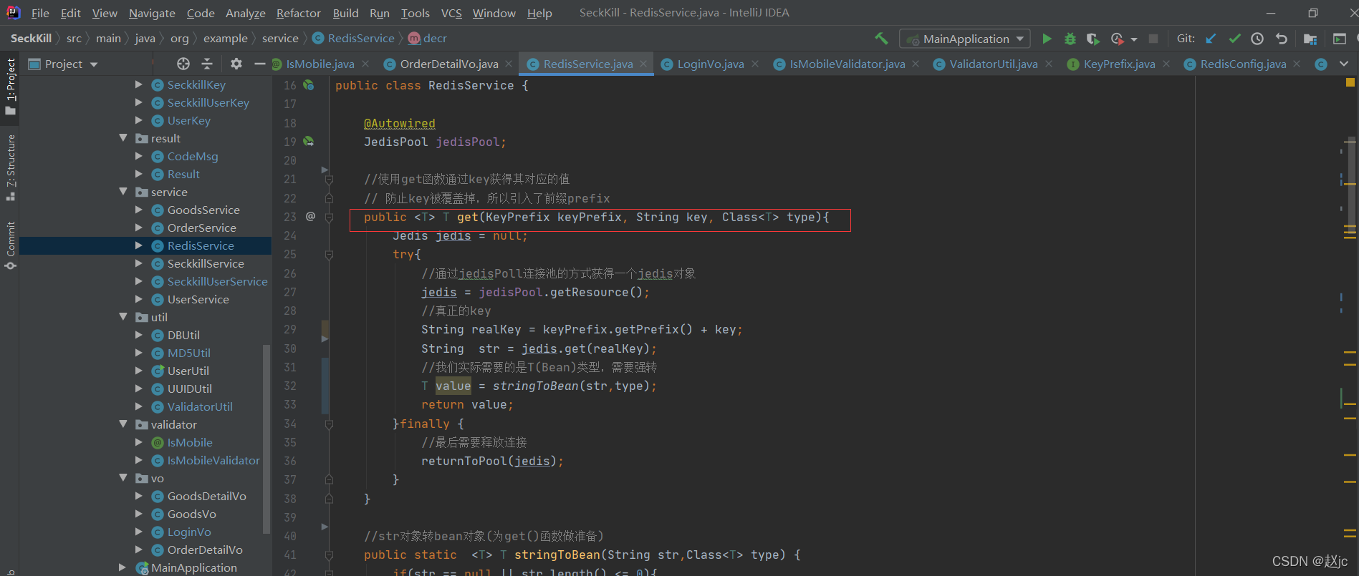Switch to the RedisConfig.java tab
This screenshot has width=1359, height=576.
[x=1243, y=64]
